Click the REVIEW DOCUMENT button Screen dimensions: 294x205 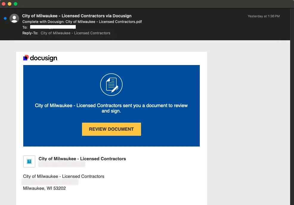tap(112, 129)
